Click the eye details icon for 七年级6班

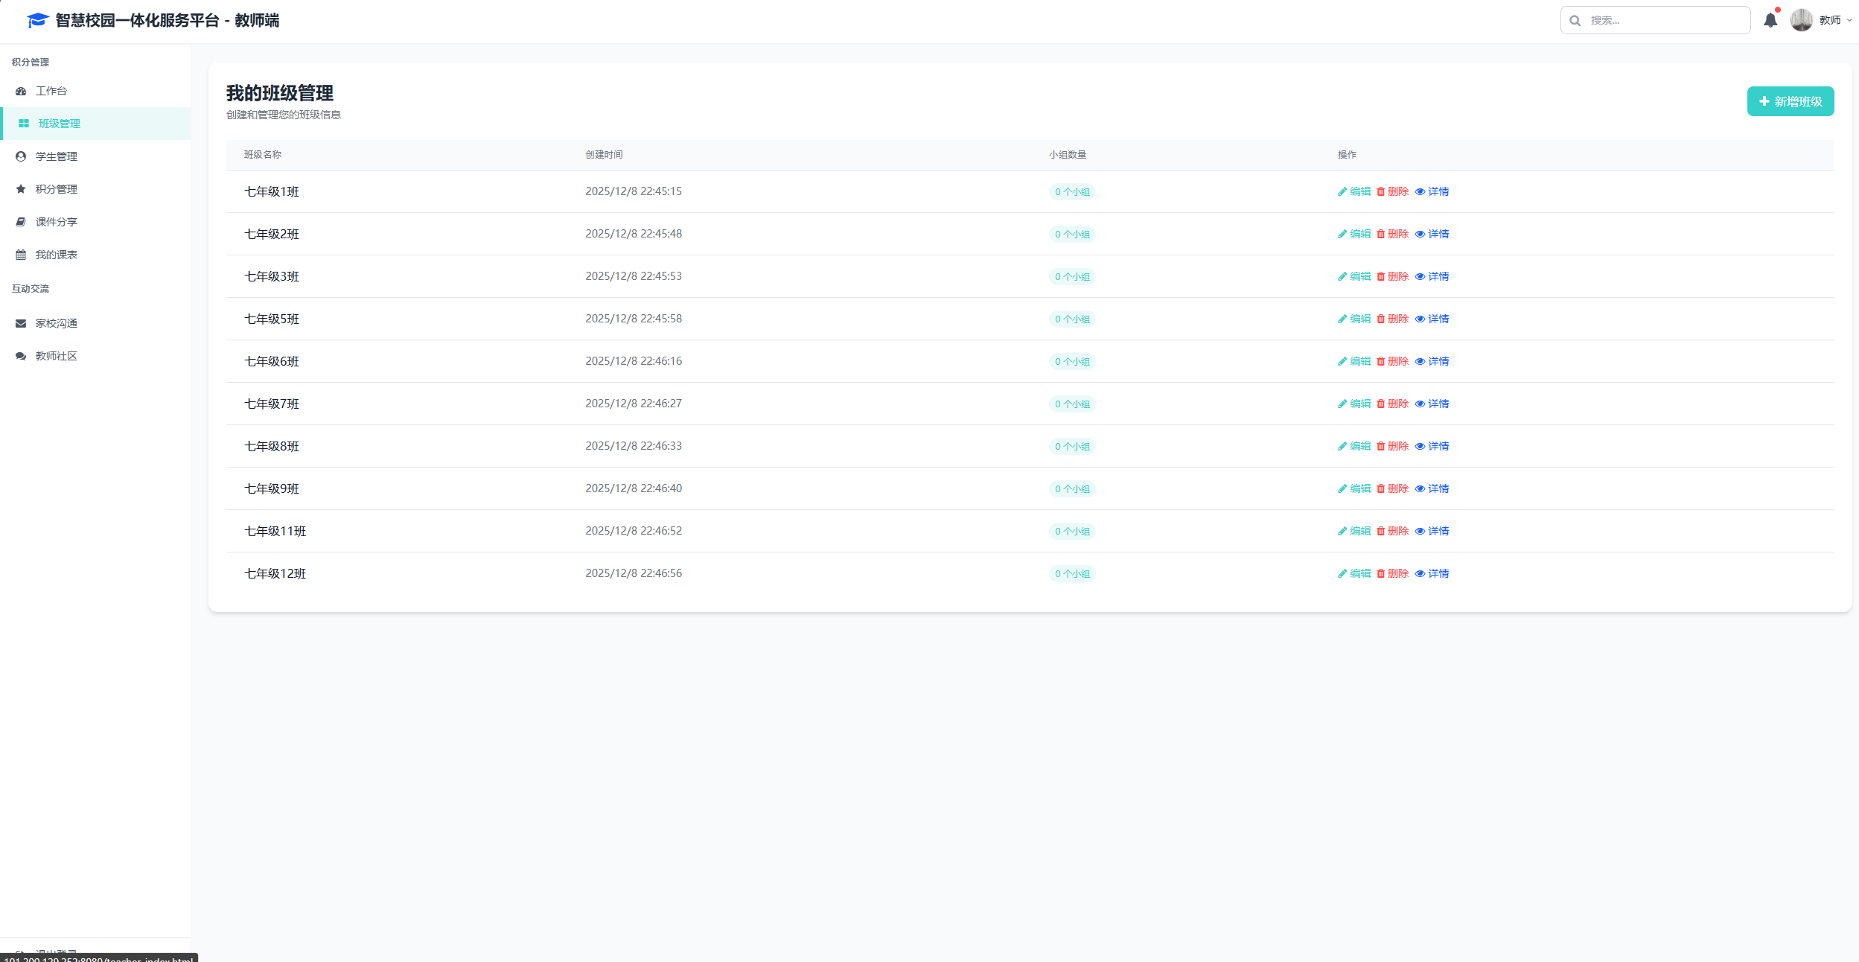(1420, 361)
